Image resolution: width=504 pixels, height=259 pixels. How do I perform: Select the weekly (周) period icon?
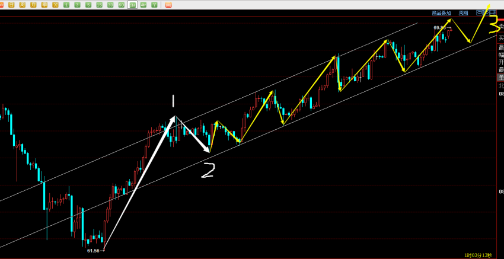[22, 4]
